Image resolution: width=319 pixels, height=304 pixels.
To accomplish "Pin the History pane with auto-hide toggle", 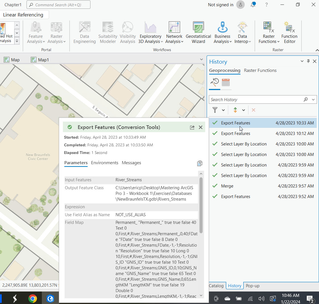I will click(x=308, y=61).
